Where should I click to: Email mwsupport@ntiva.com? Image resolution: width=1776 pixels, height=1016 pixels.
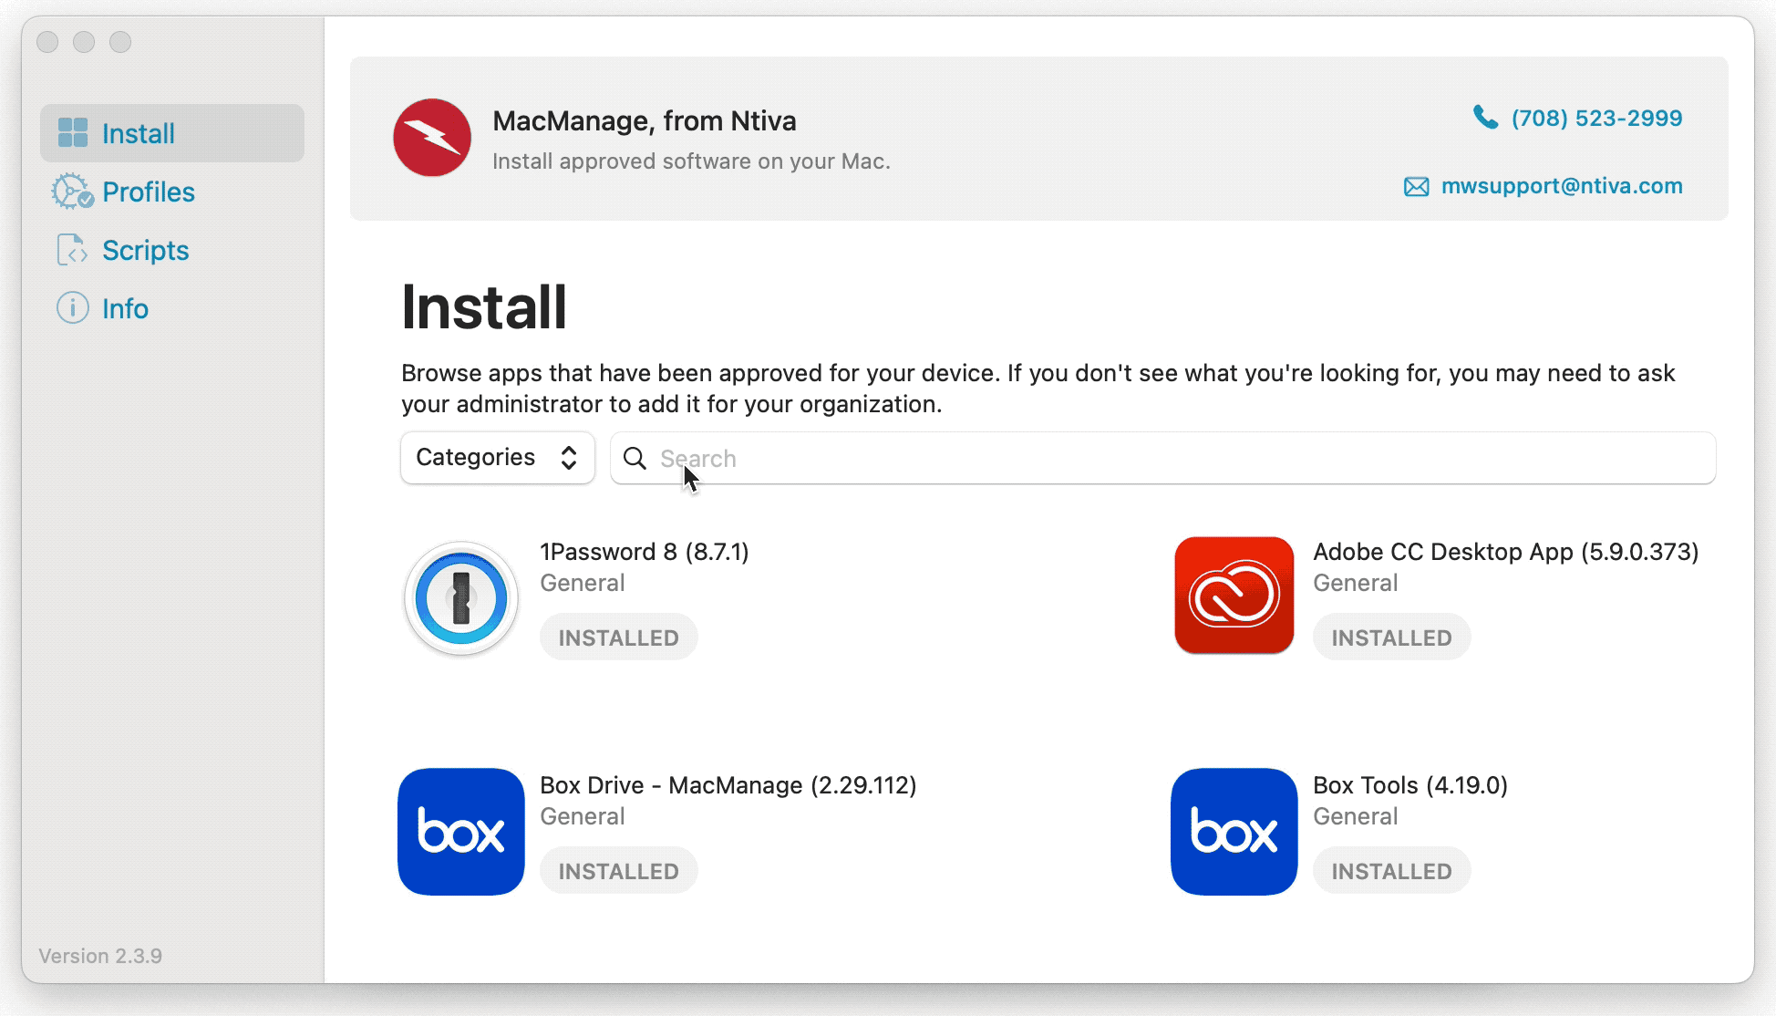(x=1562, y=186)
